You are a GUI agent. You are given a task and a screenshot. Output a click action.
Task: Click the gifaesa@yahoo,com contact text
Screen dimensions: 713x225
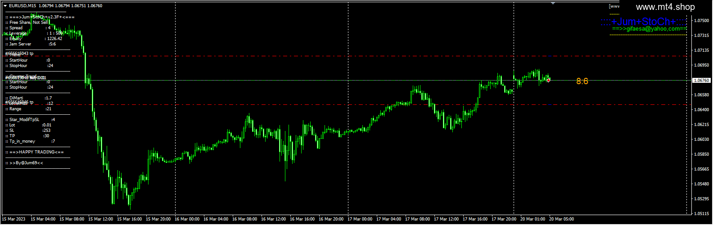pyautogui.click(x=650, y=29)
